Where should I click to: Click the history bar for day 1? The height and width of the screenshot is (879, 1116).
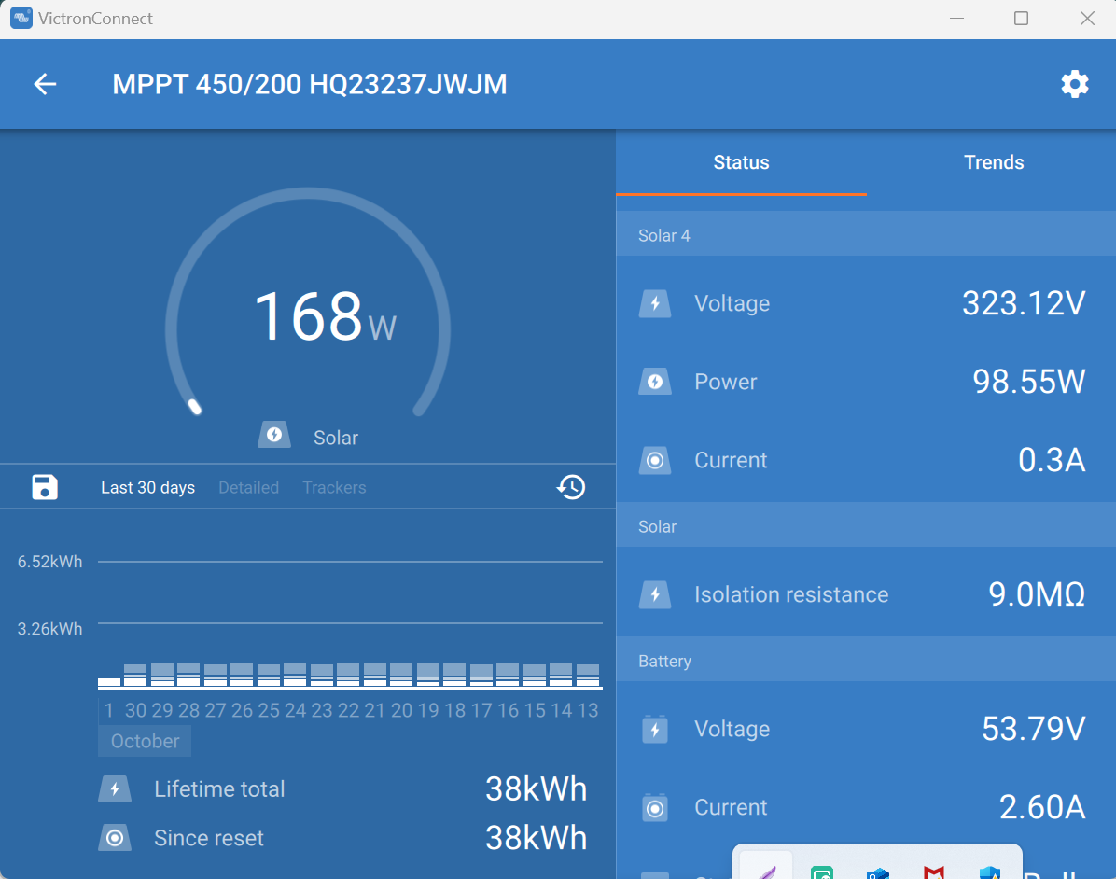(109, 682)
